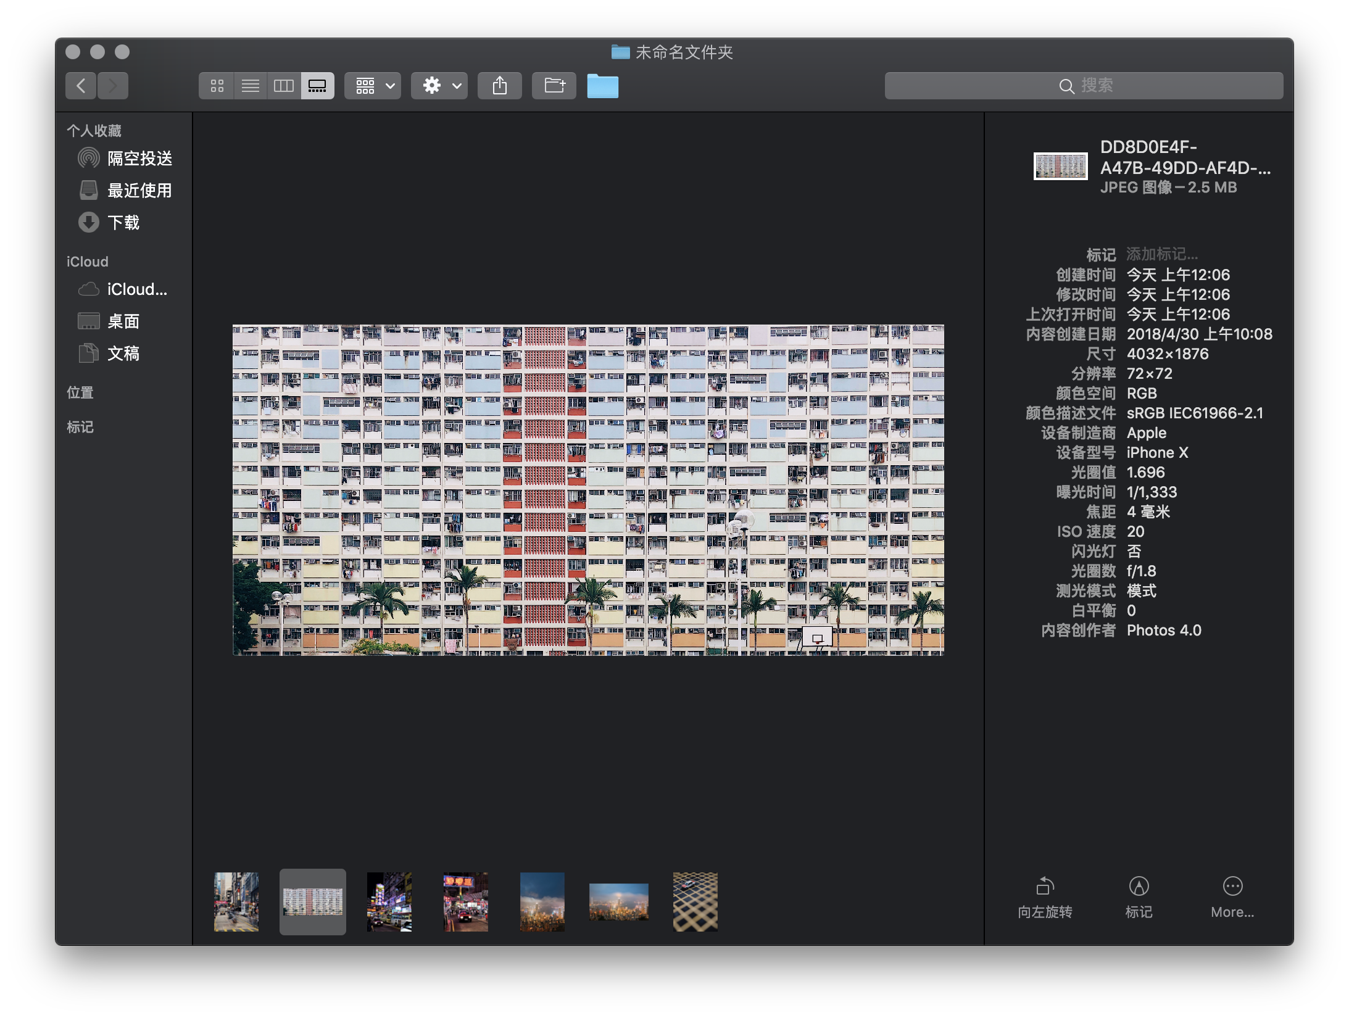Click the large building preview image

(x=588, y=490)
